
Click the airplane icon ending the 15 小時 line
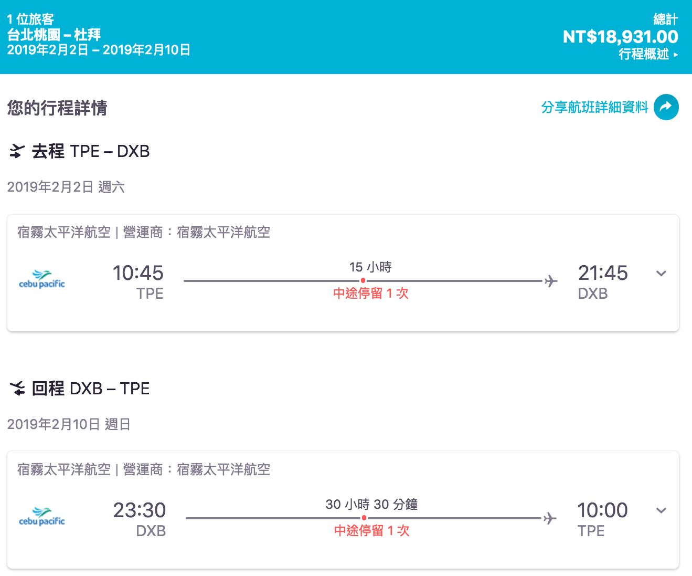click(x=550, y=281)
